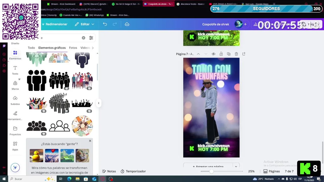Move page 7 up

point(198,54)
